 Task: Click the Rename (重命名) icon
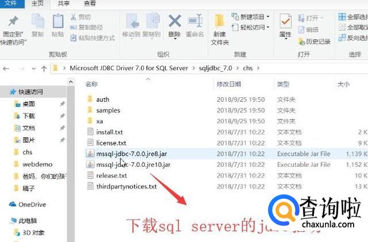pyautogui.click(x=195, y=21)
